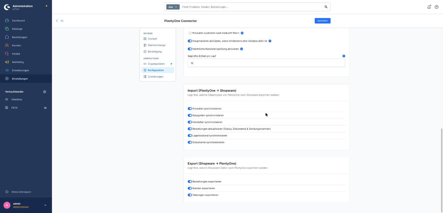This screenshot has height=213, width=443.
Task: Open Zuordnungen in plugin menu
Action: point(158,77)
